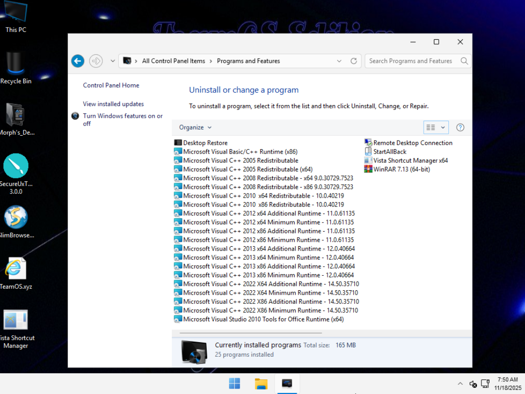The height and width of the screenshot is (394, 525).
Task: Open the Recycle Bin desktop icon
Action: pos(16,68)
